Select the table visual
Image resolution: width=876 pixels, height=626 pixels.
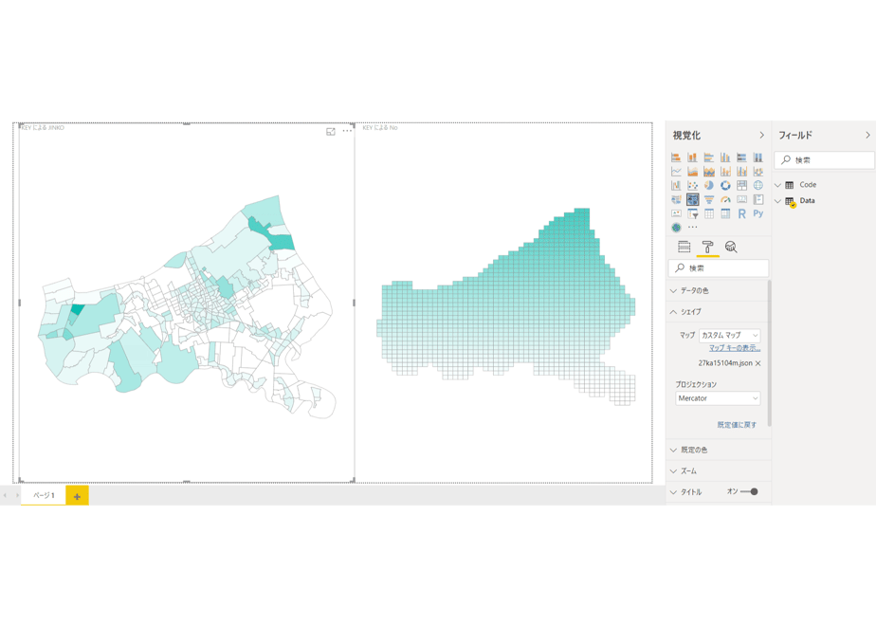tap(709, 213)
